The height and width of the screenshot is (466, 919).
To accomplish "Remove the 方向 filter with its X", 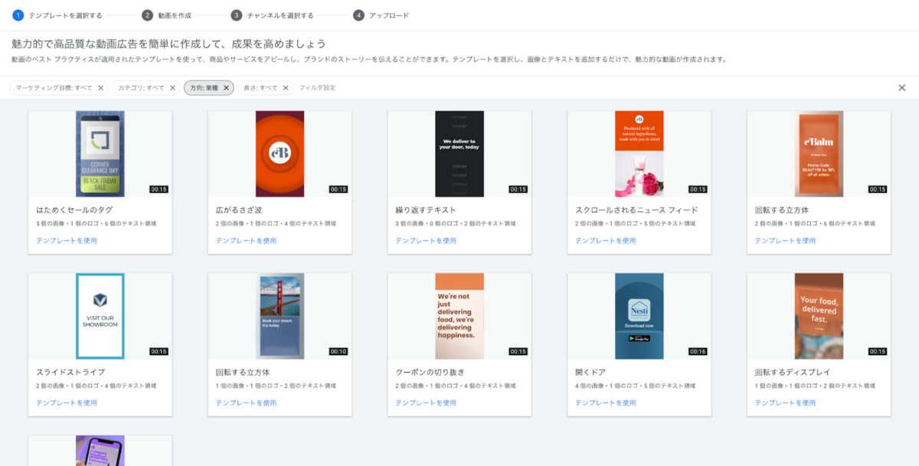I will [226, 88].
